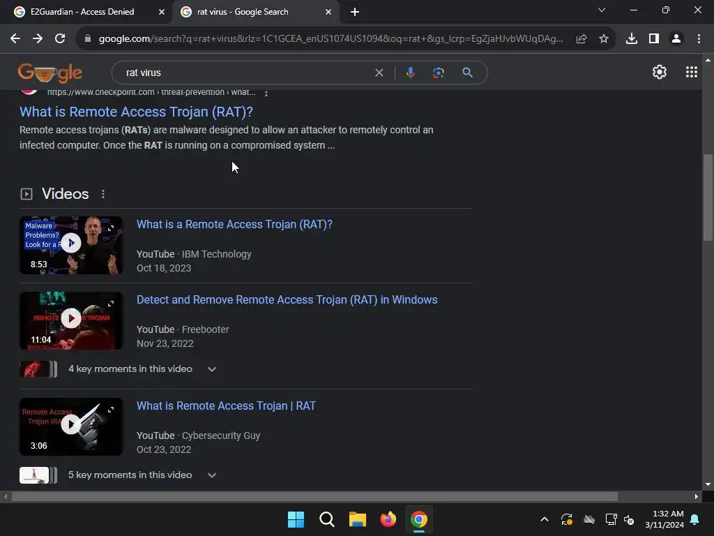The height and width of the screenshot is (536, 714).
Task: Click the 4 key moments preview thumbnail
Action: tap(38, 369)
